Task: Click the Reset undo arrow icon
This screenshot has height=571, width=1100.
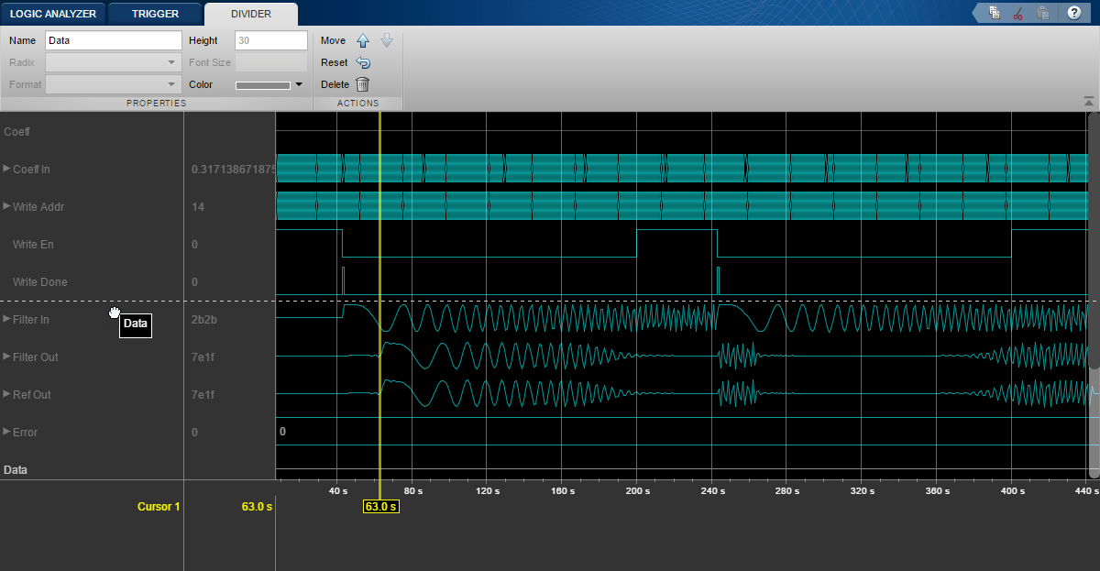Action: click(x=363, y=62)
